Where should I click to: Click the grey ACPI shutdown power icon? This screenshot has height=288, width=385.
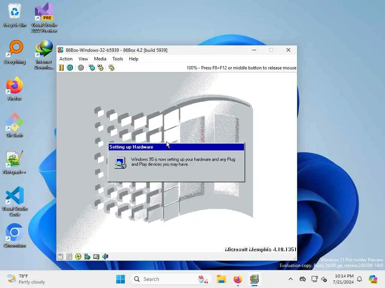coord(81,67)
